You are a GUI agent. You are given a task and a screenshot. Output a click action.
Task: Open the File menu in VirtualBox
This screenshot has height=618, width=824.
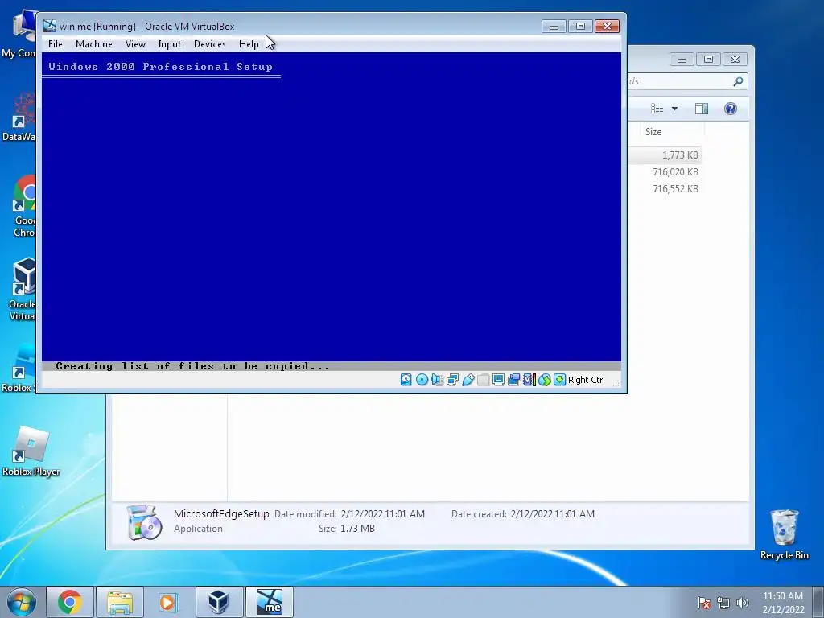pyautogui.click(x=56, y=44)
